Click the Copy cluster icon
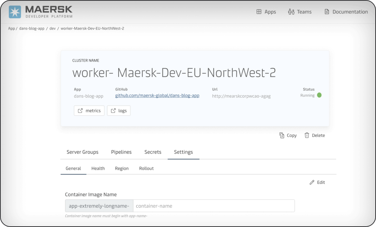 282,135
